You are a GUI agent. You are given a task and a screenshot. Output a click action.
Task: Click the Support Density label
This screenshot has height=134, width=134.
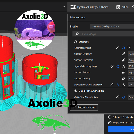click(x=82, y=79)
